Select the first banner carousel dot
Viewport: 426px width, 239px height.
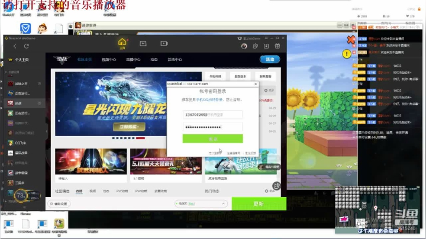[x=114, y=138]
